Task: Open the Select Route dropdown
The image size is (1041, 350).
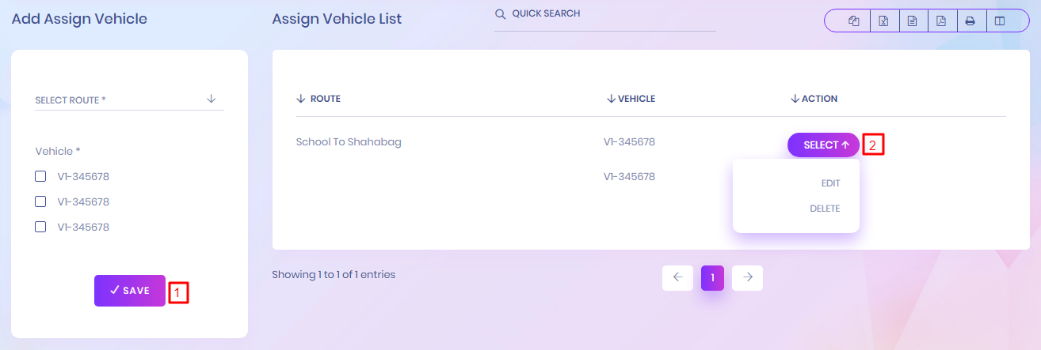Action: (x=129, y=100)
